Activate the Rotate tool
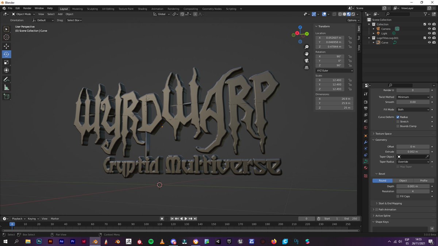 click(7, 54)
